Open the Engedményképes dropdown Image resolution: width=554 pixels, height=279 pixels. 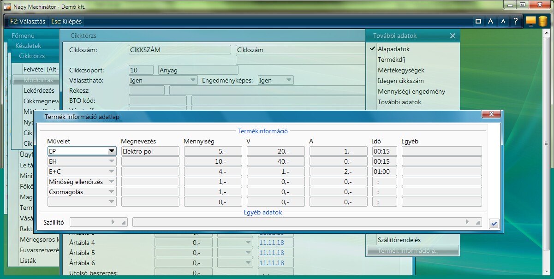[289, 80]
